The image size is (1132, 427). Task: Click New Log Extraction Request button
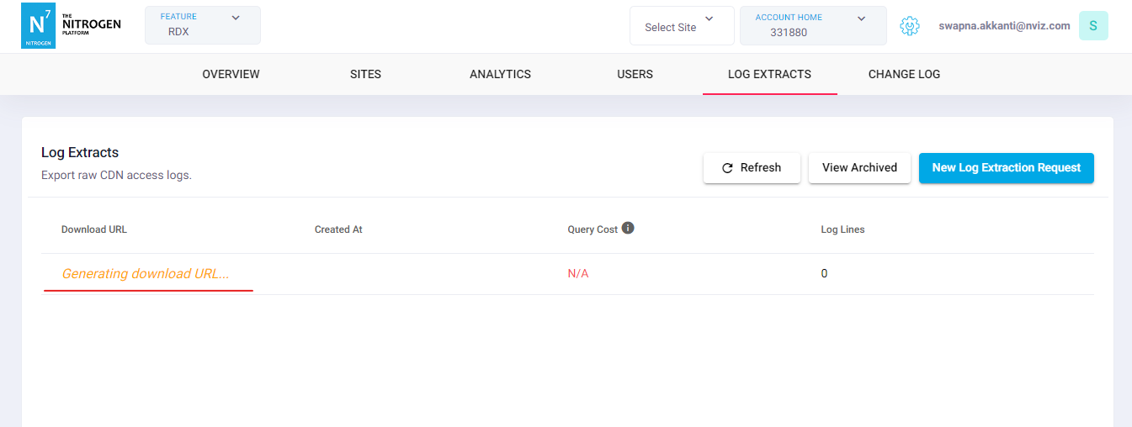click(1006, 168)
